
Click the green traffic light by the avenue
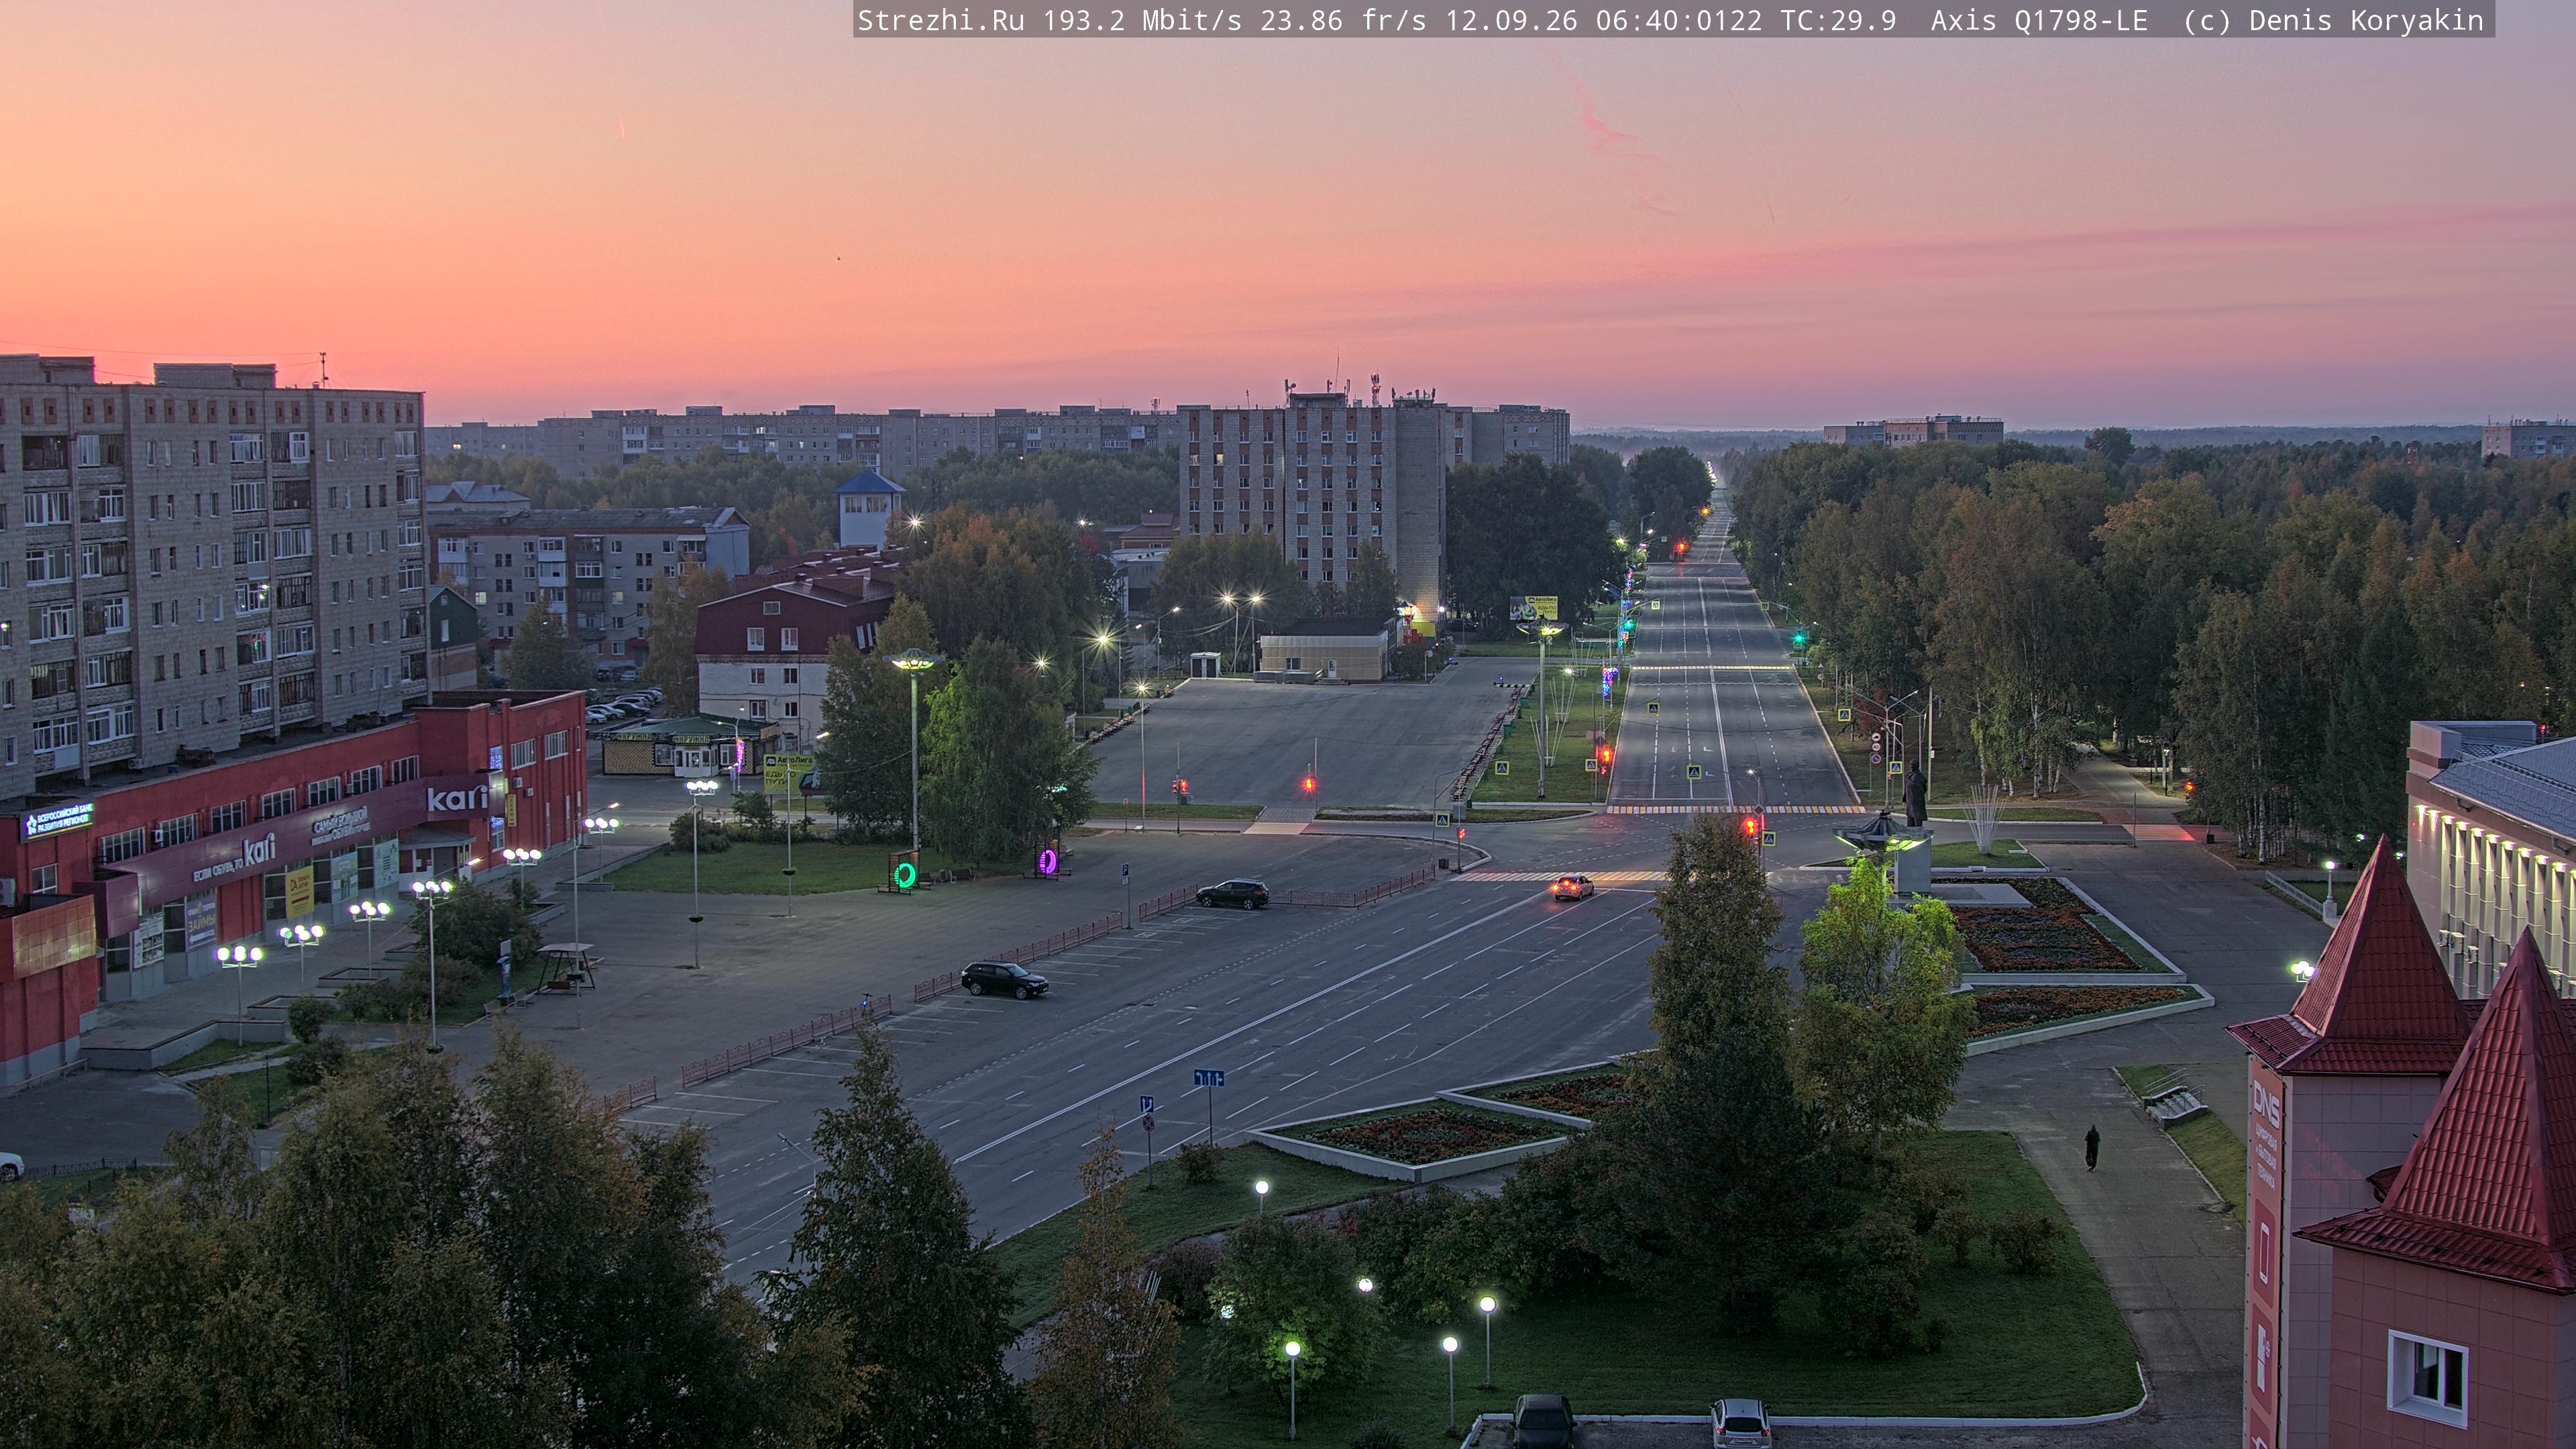(1799, 636)
